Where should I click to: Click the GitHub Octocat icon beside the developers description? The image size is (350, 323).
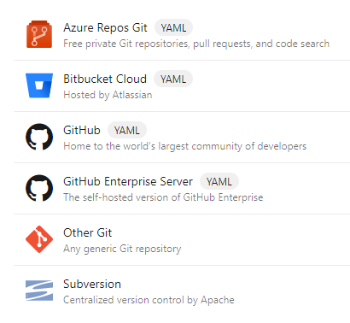point(39,137)
